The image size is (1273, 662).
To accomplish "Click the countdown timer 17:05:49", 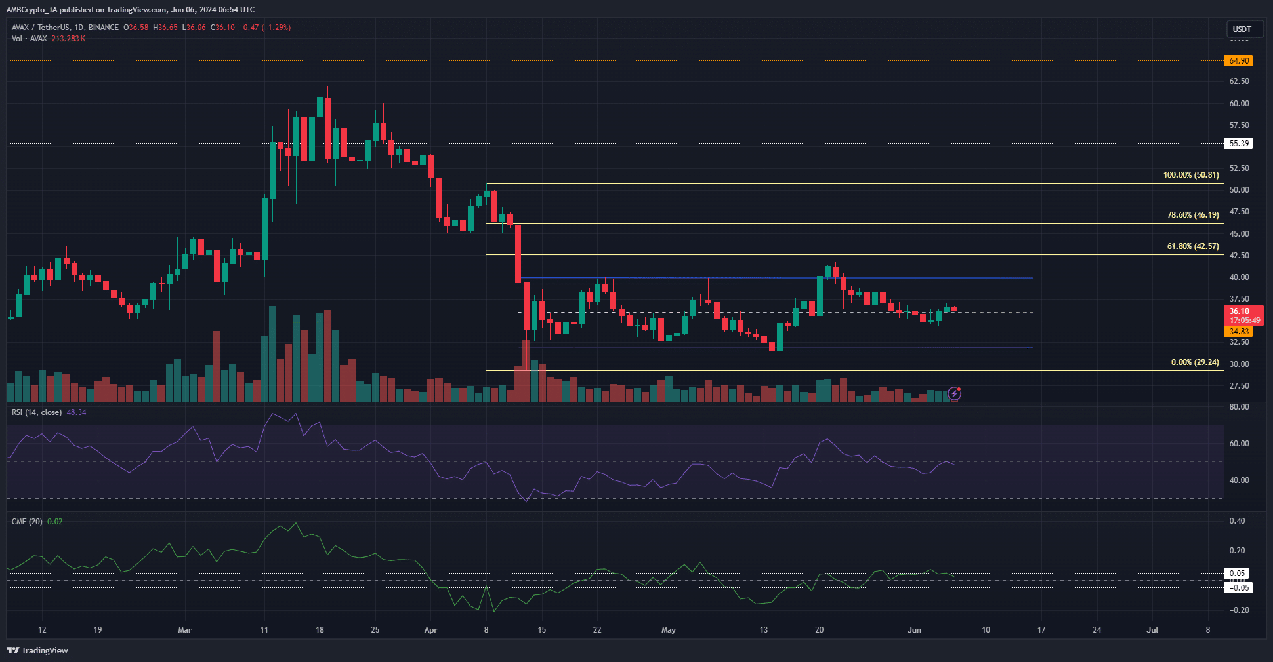I will click(1245, 321).
